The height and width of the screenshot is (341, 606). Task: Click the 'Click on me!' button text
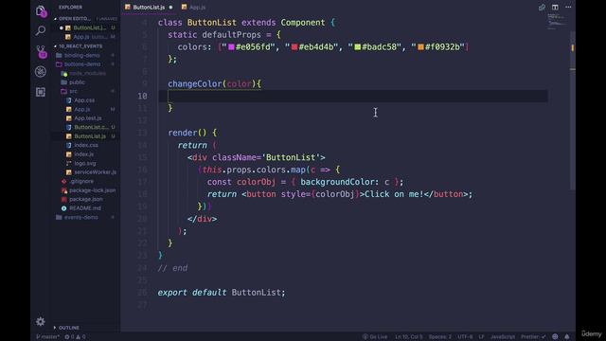pos(394,194)
